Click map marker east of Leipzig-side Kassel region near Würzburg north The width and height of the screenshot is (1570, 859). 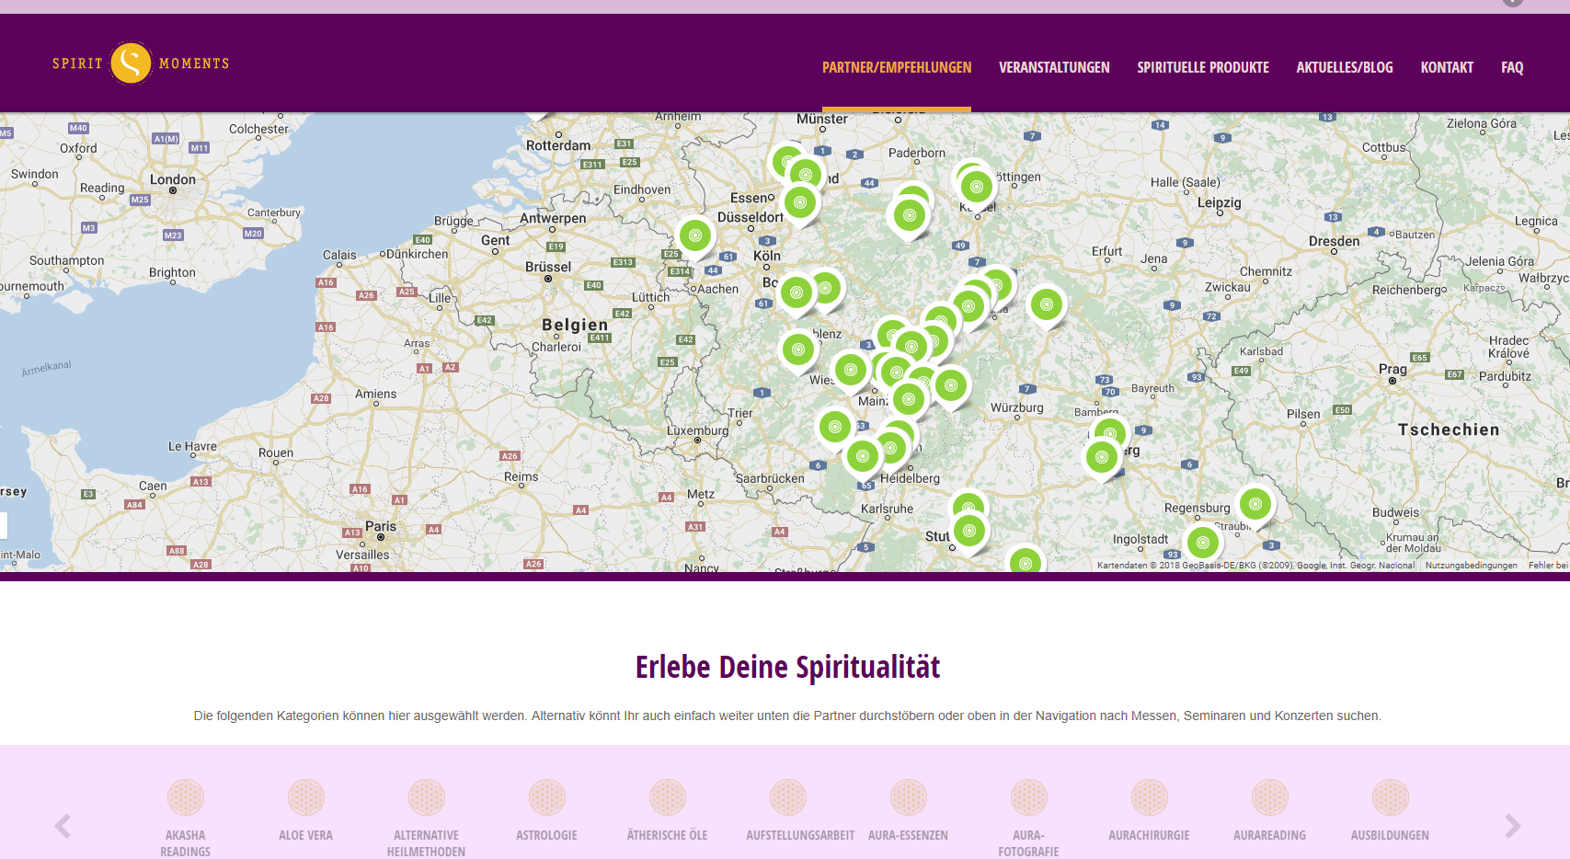click(1046, 304)
